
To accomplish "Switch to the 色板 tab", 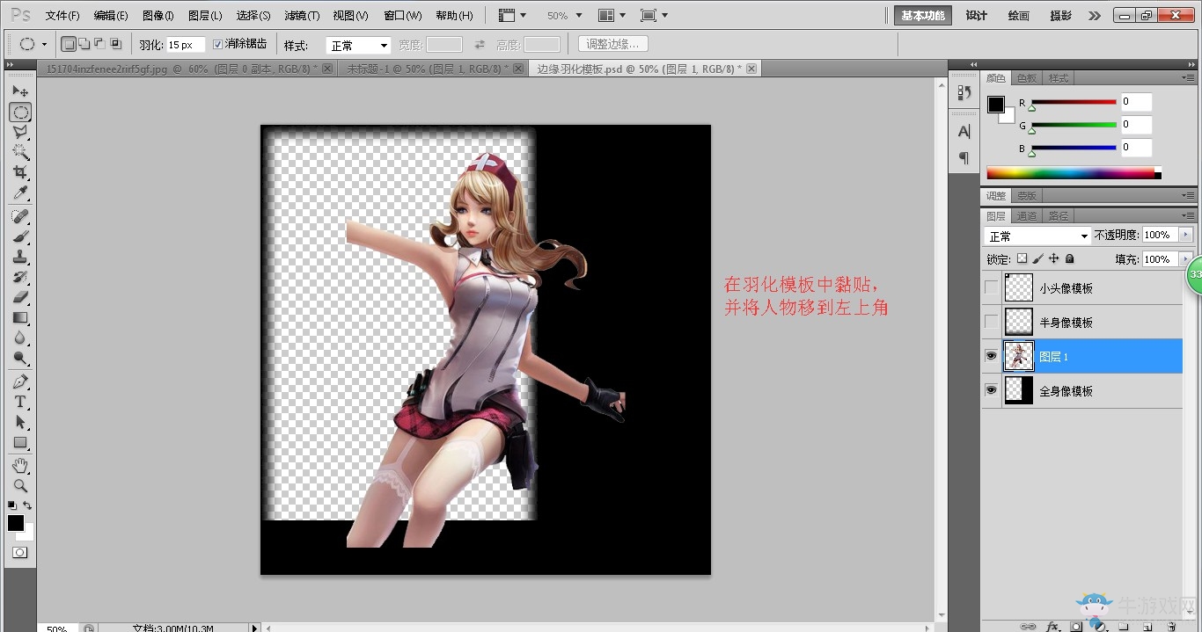I will click(1027, 78).
